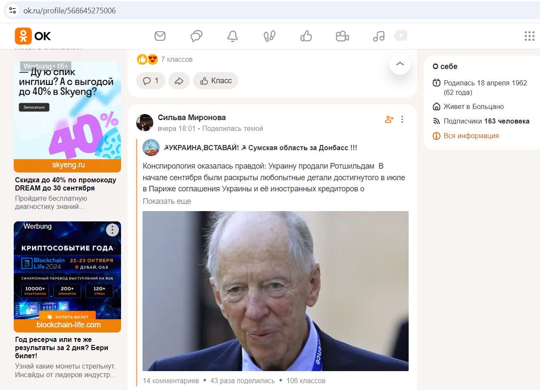Open the blockchain ad three-dot menu
540x390 pixels.
tap(112, 230)
